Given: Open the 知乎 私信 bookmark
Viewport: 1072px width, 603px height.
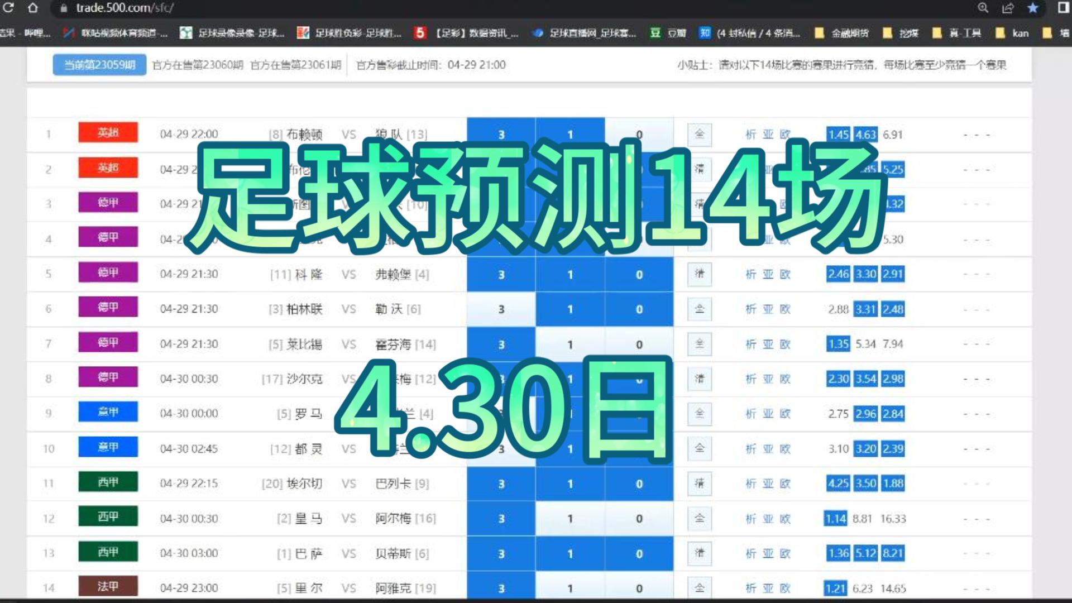Looking at the screenshot, I should click(x=750, y=33).
